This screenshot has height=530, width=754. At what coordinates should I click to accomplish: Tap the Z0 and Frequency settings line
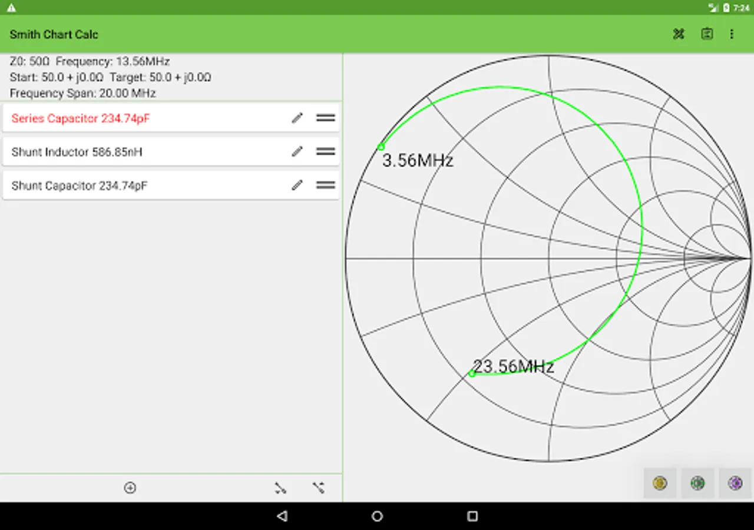90,61
